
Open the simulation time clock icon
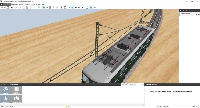61,7
